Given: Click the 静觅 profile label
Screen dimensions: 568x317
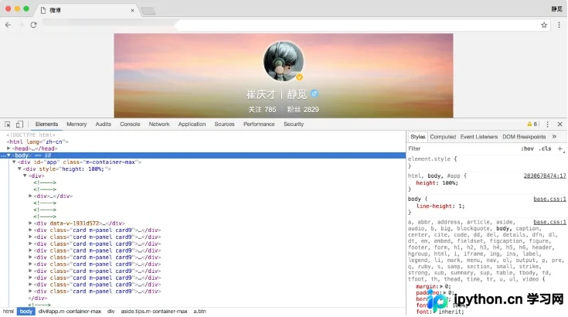Looking at the screenshot, I should (x=556, y=9).
